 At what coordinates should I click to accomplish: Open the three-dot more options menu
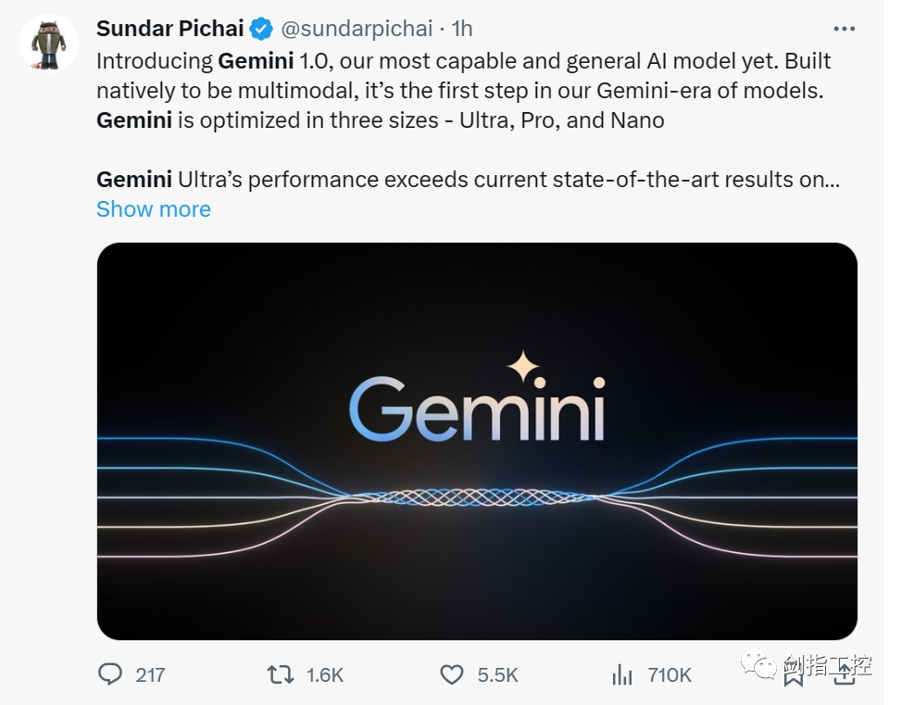click(844, 29)
